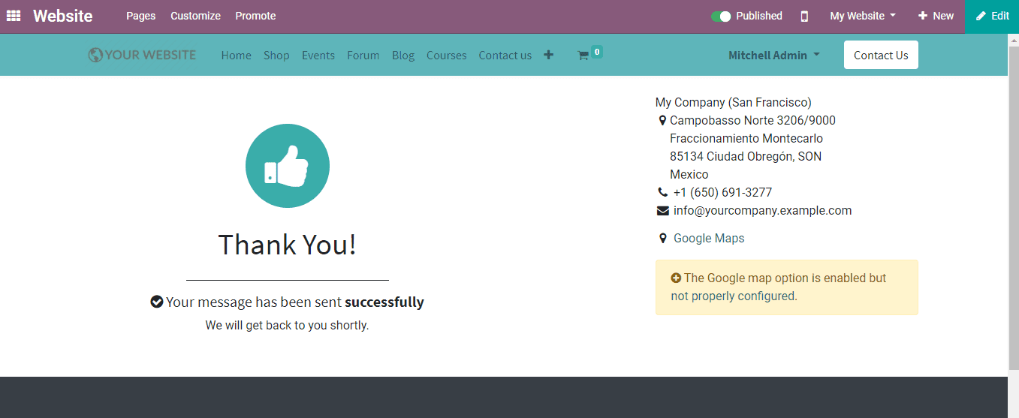Image resolution: width=1019 pixels, height=418 pixels.
Task: Go to the Home page link
Action: tap(237, 55)
